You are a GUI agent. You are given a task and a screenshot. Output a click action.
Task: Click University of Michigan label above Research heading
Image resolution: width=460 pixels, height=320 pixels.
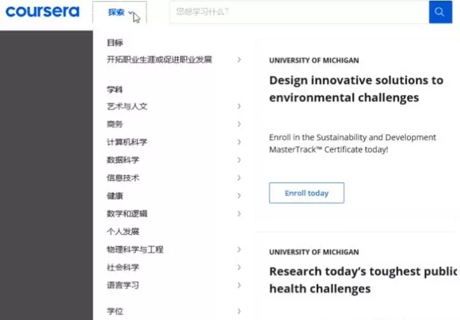(314, 252)
